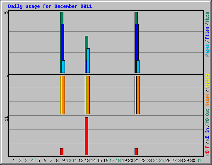Image resolution: width=212 pixels, height=165 pixels.
Task: Click the y-axis value '1' in middle chart
Action: point(6,76)
